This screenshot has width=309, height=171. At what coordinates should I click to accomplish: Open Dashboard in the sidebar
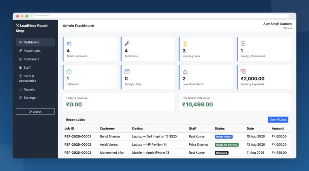pos(35,42)
